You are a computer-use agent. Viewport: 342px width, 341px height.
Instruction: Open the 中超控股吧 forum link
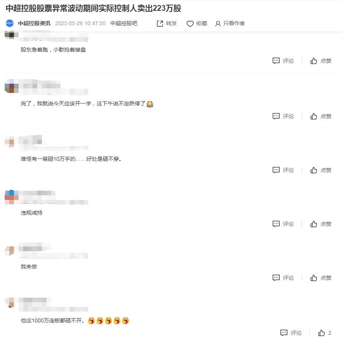(124, 23)
